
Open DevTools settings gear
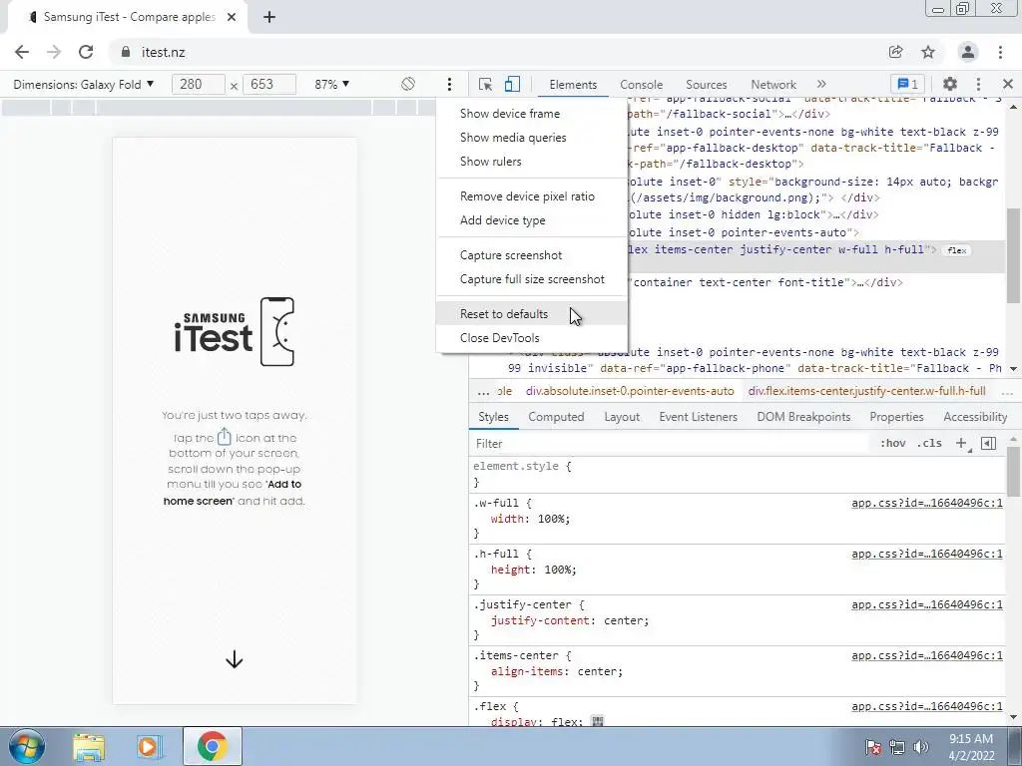tap(950, 84)
